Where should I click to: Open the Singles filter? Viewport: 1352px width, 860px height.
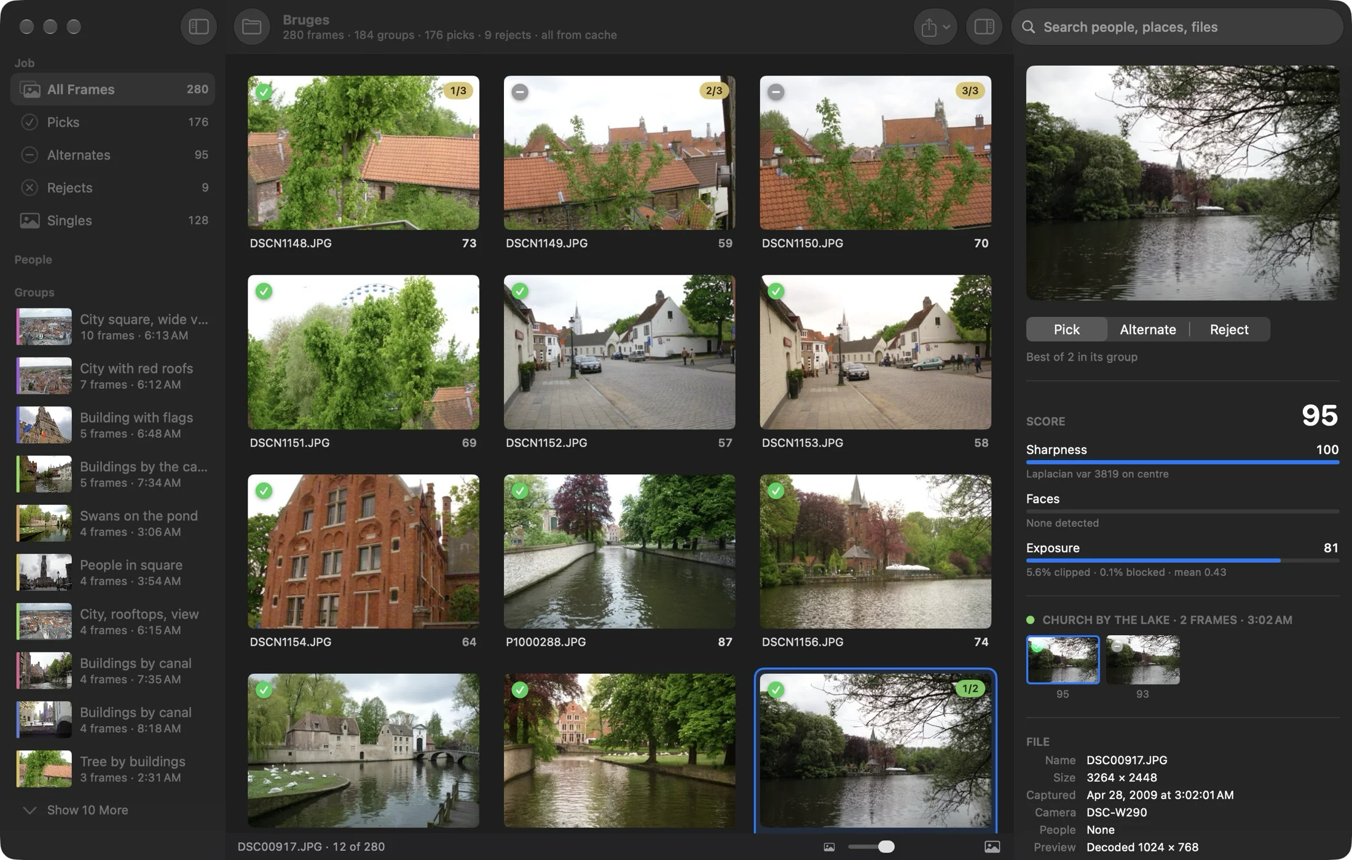point(113,220)
